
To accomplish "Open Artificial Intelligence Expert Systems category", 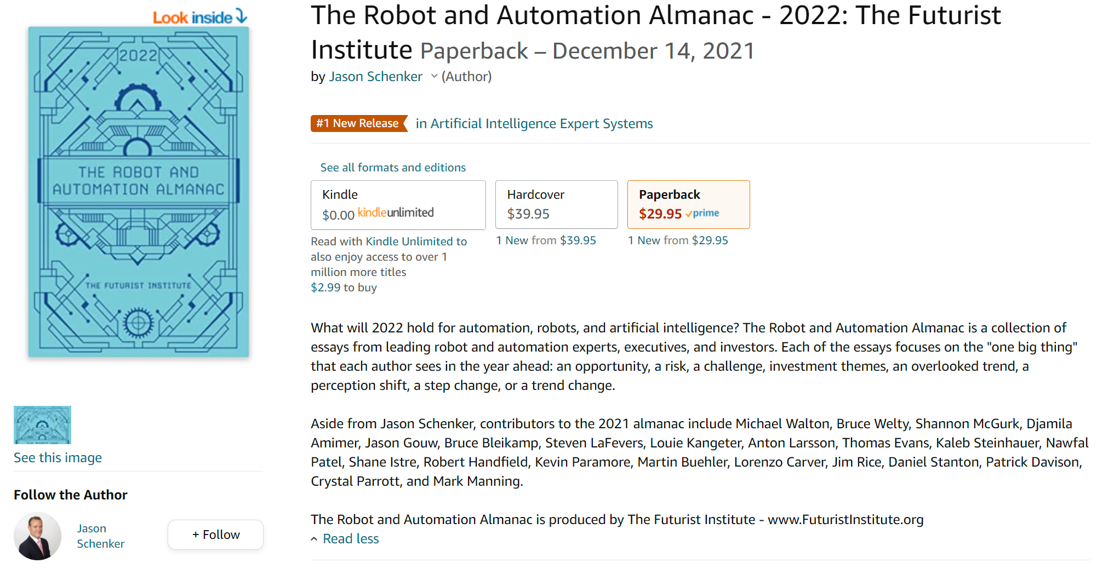I will point(534,124).
